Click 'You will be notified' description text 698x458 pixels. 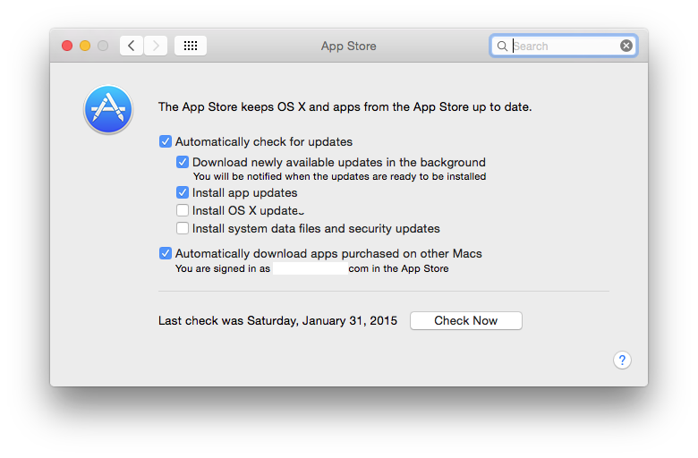[340, 177]
